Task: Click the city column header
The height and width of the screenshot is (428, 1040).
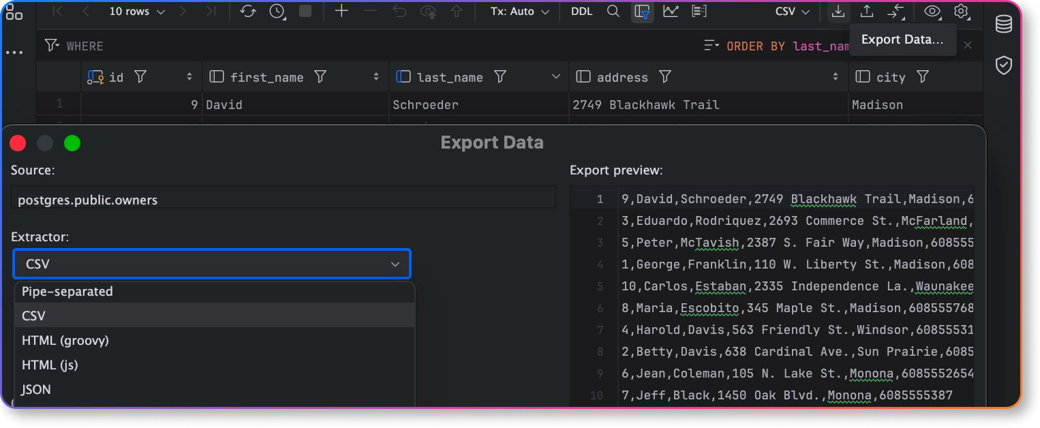Action: [x=891, y=77]
